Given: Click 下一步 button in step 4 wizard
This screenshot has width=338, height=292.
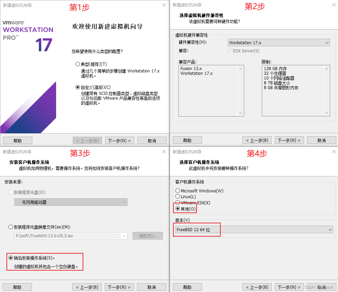Looking at the screenshot, I should point(289,287).
